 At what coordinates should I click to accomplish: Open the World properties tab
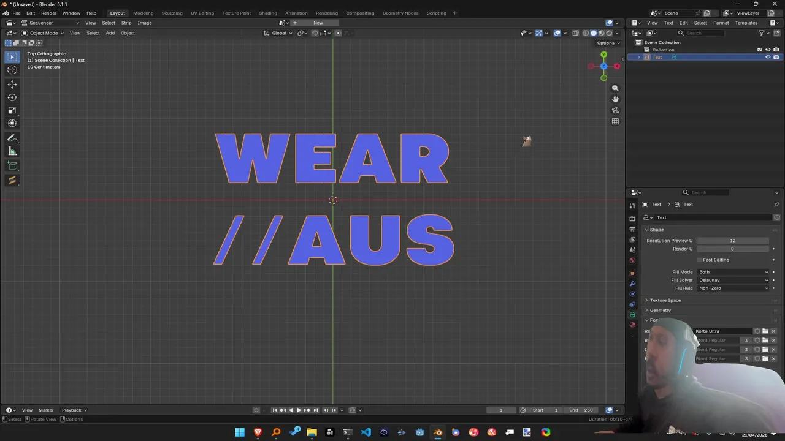tap(632, 260)
